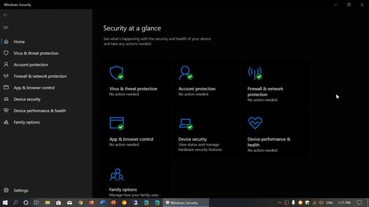Open File Explorer from the taskbar
Viewport: 369px width, 207px height.
47,202
